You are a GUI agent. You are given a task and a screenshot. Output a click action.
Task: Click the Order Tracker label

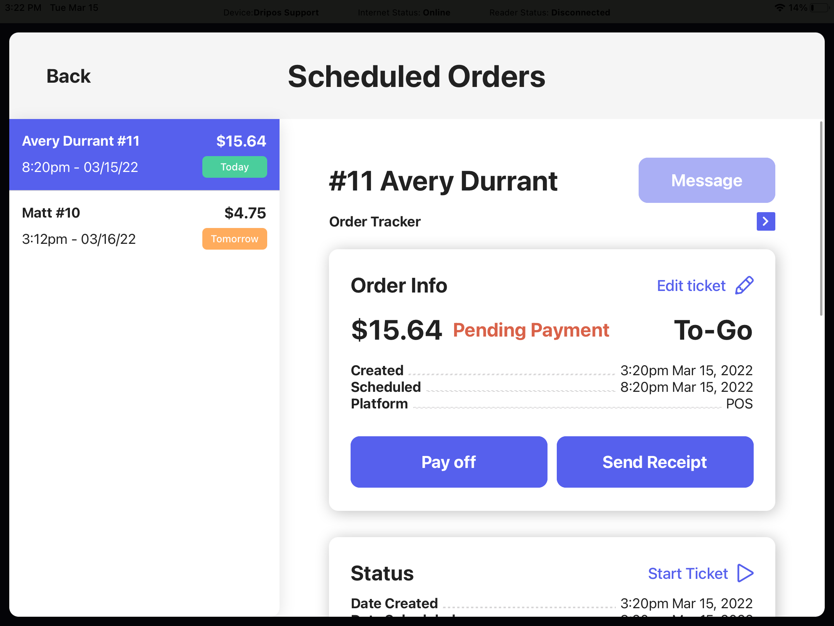tap(375, 222)
